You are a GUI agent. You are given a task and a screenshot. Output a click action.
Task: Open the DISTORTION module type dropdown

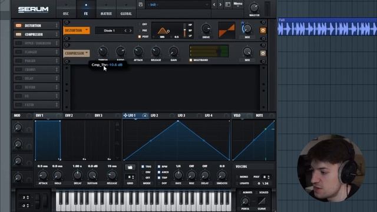[77, 30]
